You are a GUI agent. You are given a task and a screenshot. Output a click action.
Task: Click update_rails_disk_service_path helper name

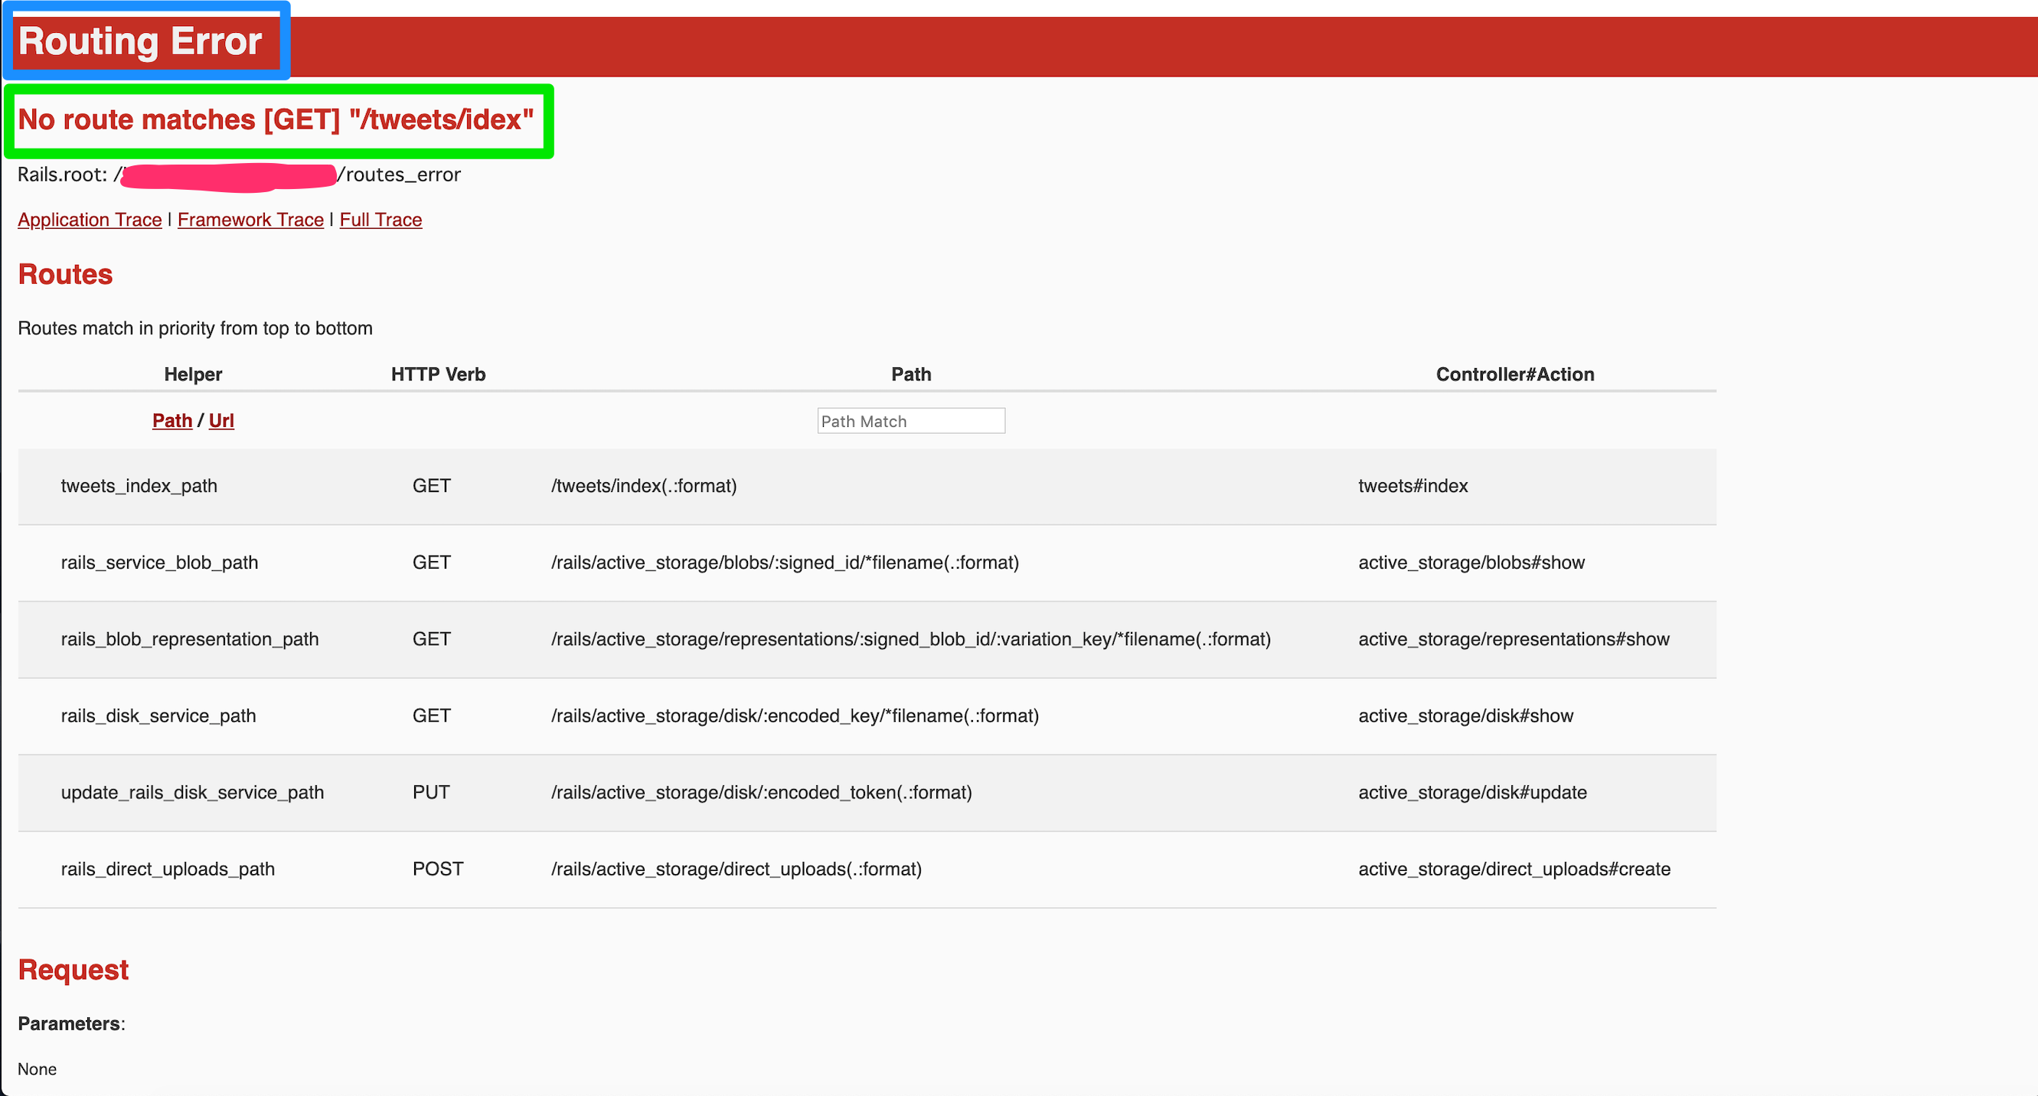pyautogui.click(x=192, y=793)
